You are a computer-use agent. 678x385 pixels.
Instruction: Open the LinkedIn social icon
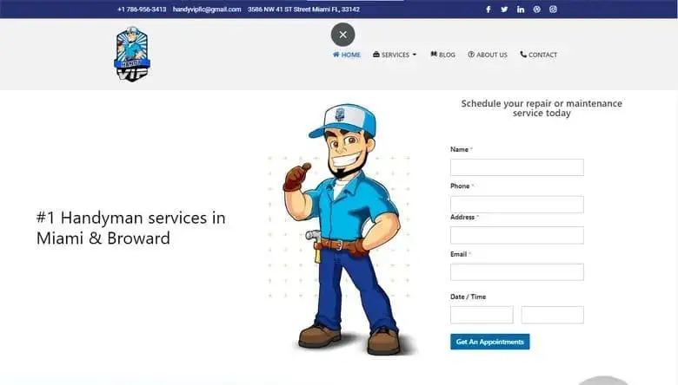coord(521,10)
